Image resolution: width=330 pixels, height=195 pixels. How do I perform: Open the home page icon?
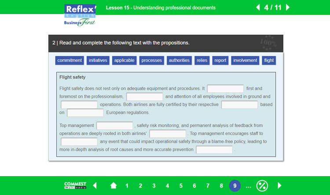(x=114, y=185)
